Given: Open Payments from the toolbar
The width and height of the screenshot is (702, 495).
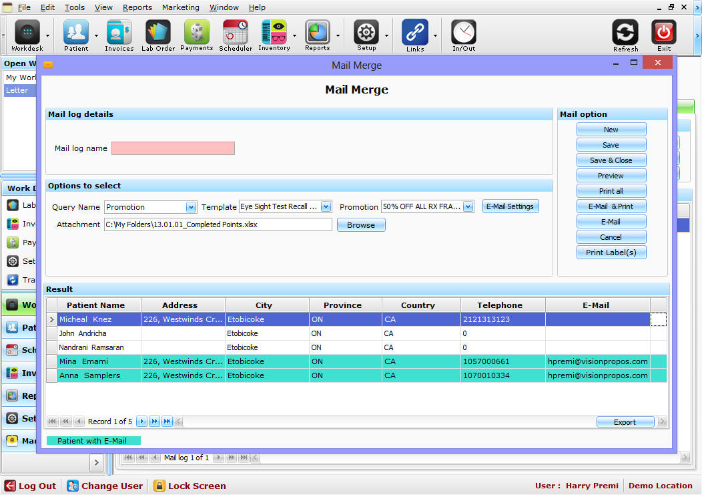Looking at the screenshot, I should point(197,33).
